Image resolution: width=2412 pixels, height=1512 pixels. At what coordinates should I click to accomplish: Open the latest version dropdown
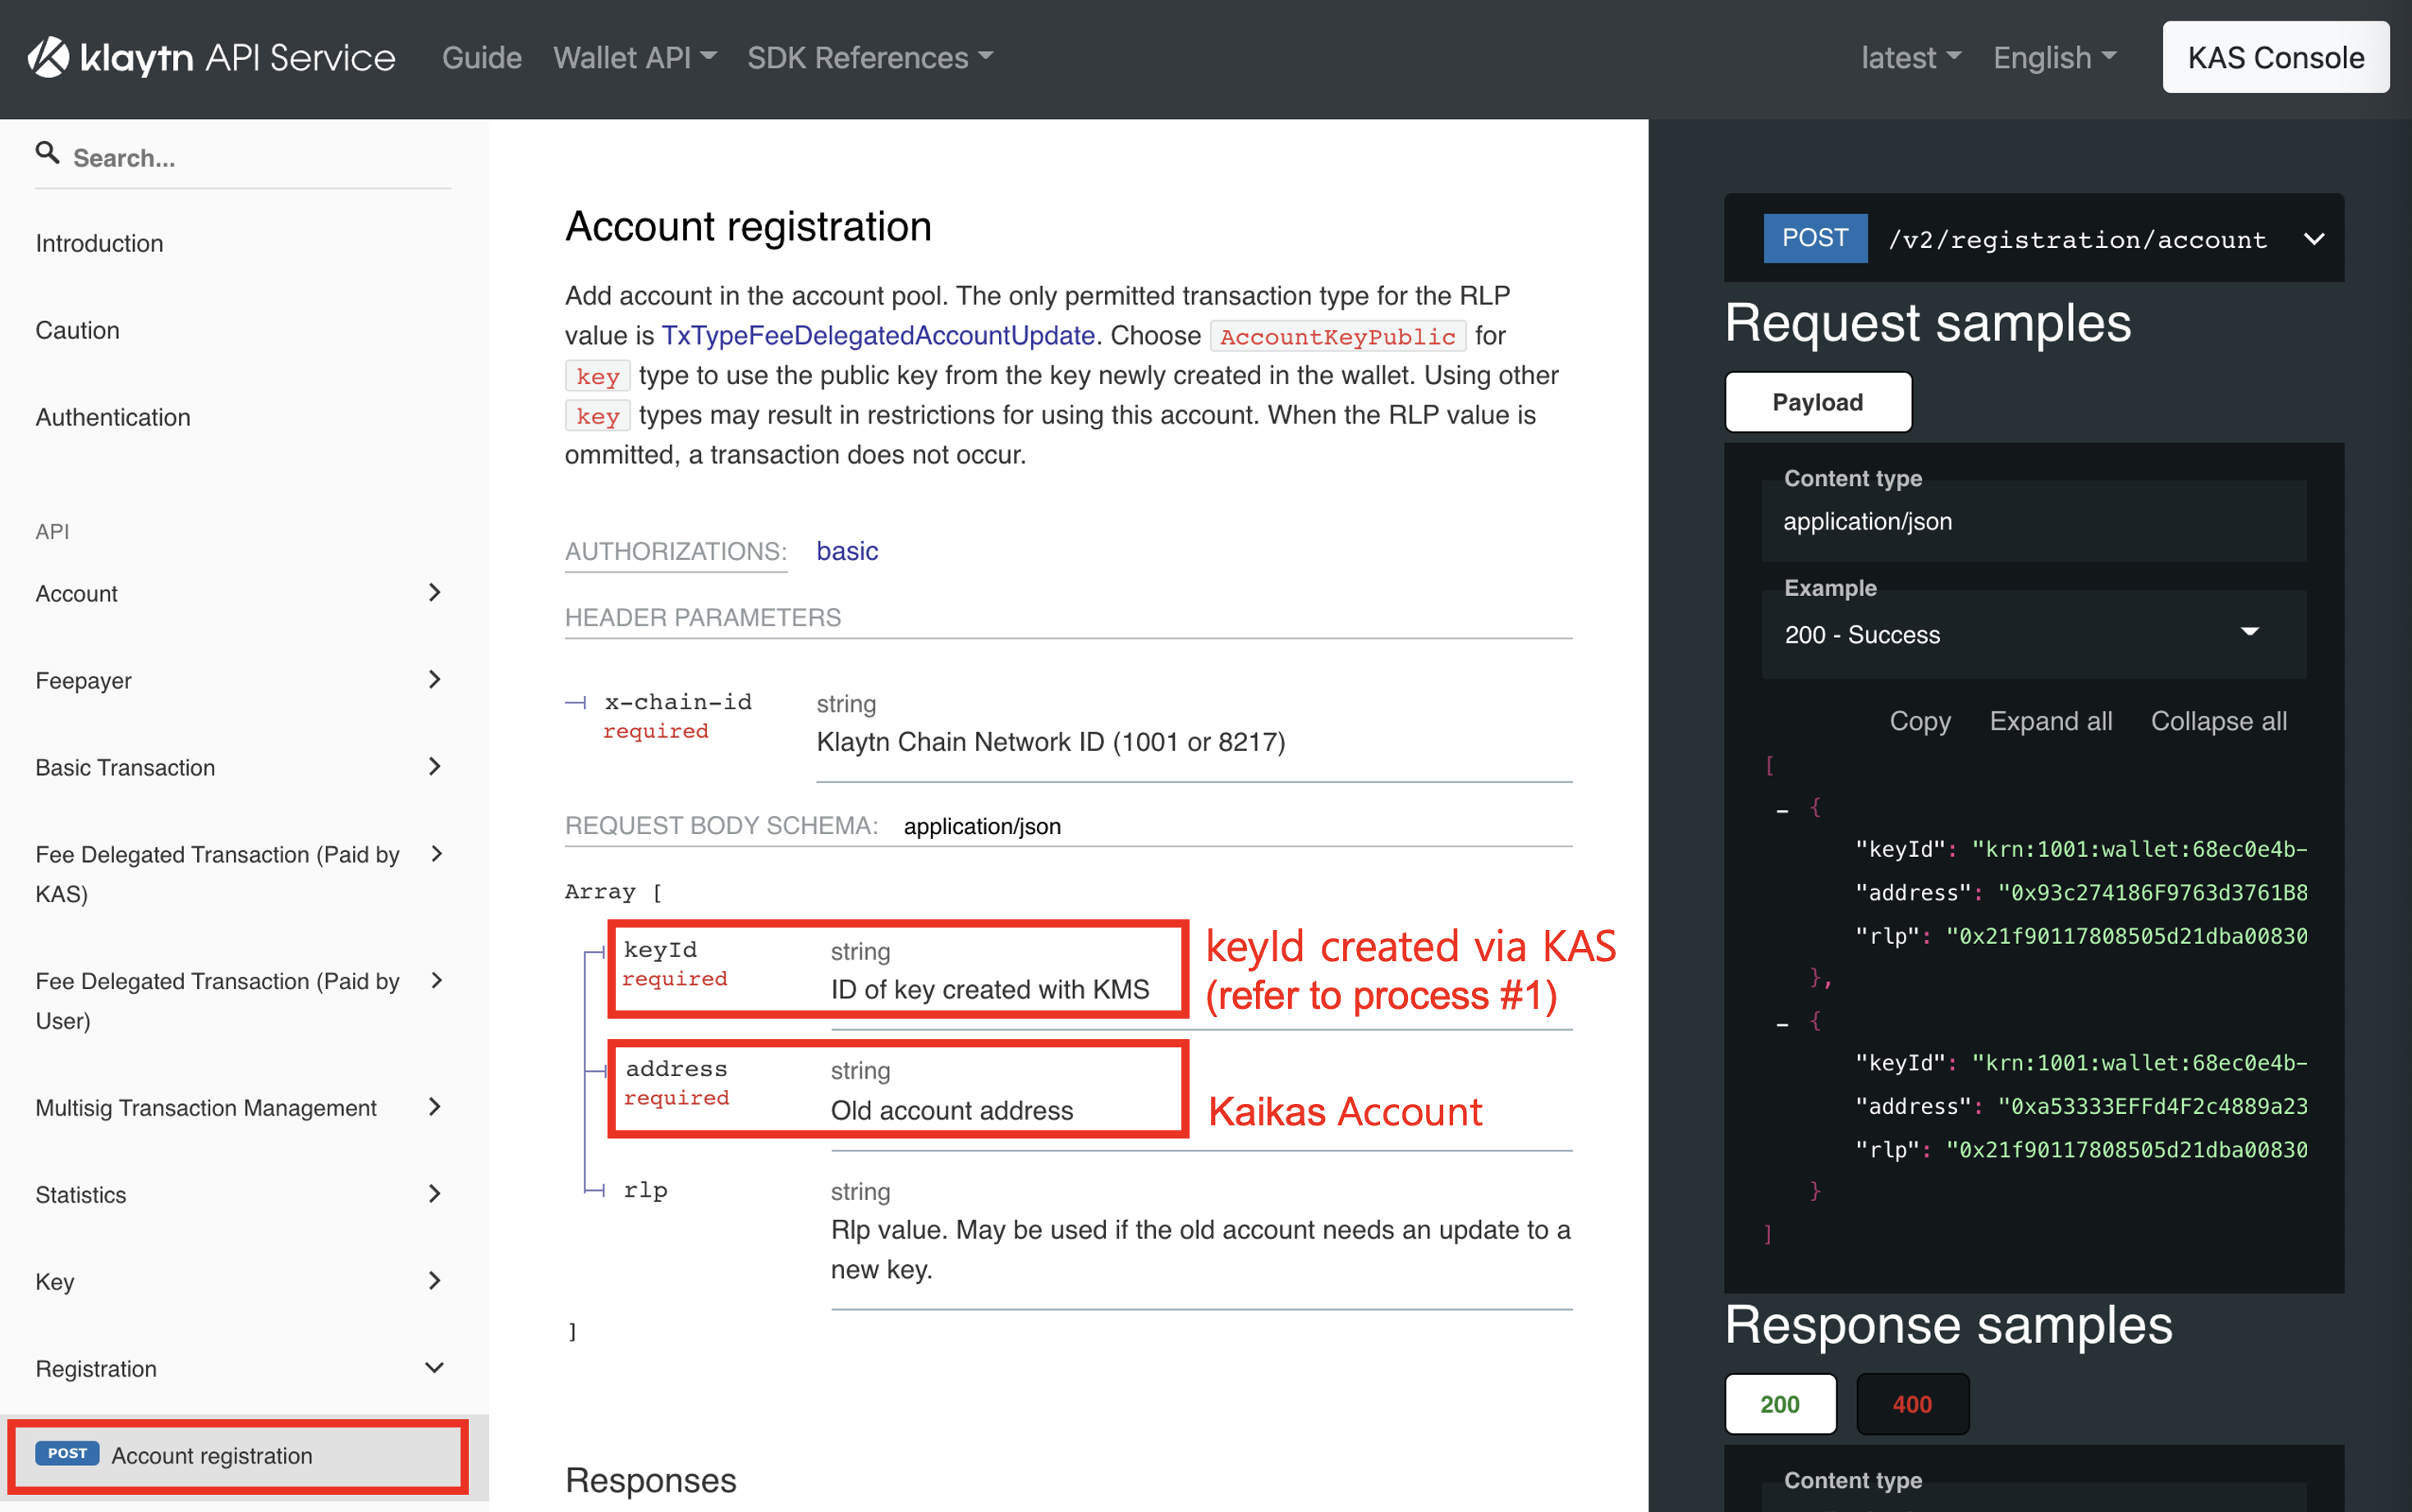pos(1910,57)
